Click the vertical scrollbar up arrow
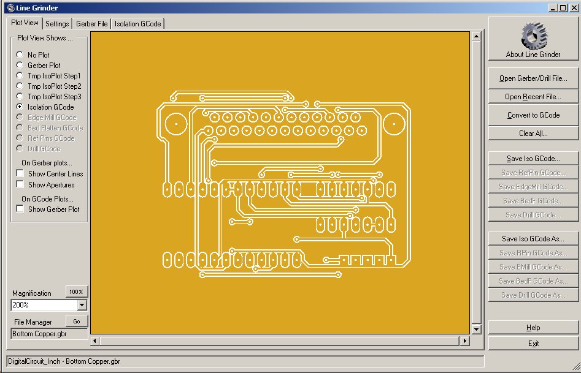 click(476, 36)
